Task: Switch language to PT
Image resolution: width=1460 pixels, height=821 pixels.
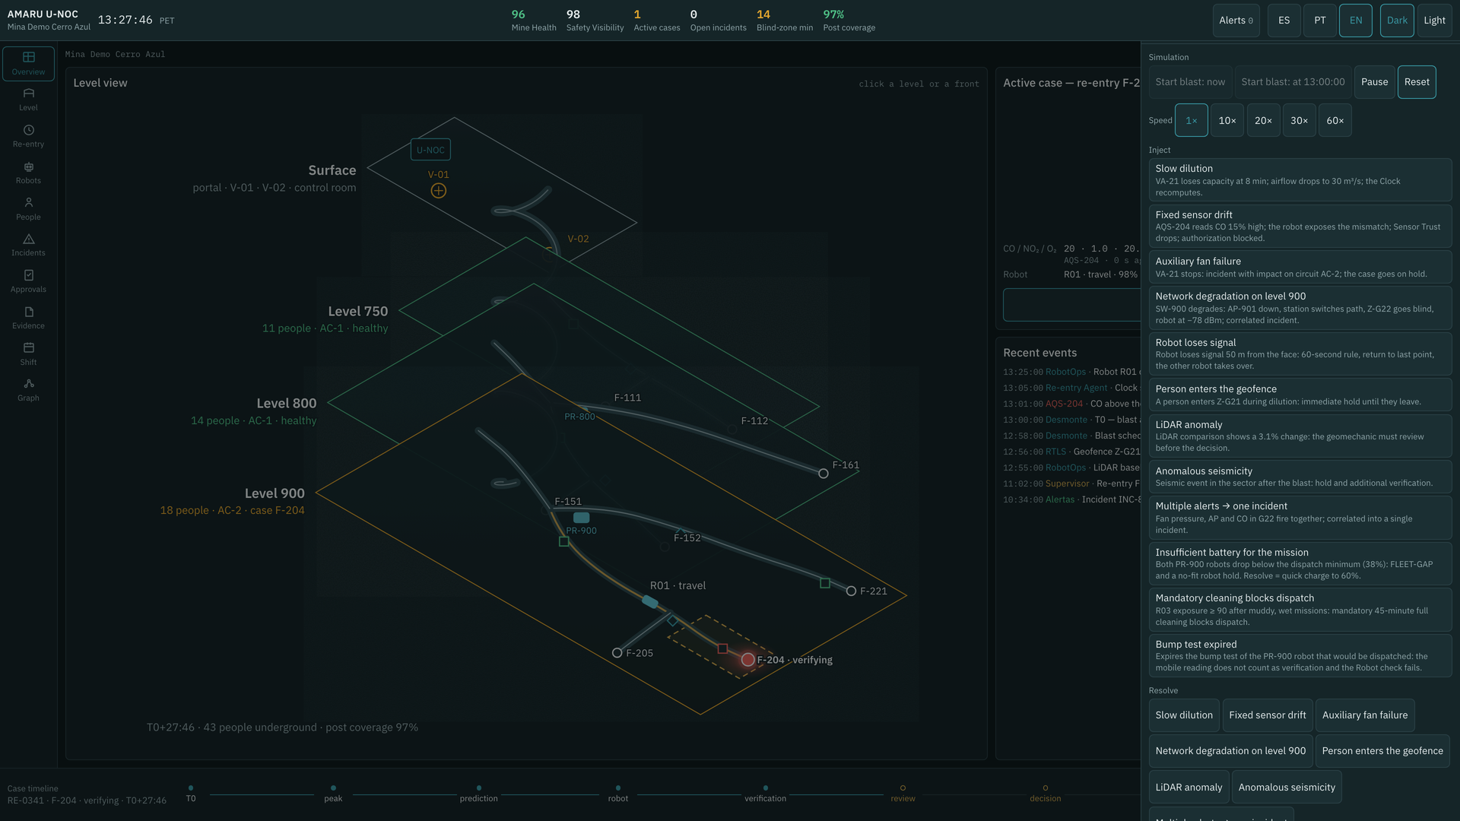Action: (x=1320, y=21)
